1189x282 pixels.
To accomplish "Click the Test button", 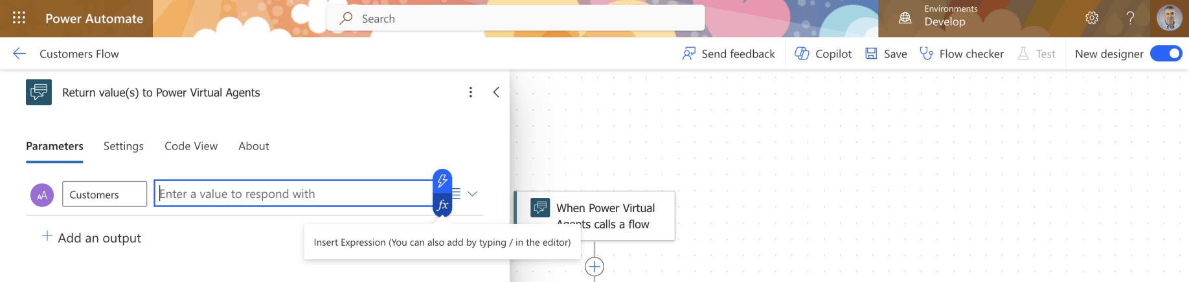I will coord(1036,54).
